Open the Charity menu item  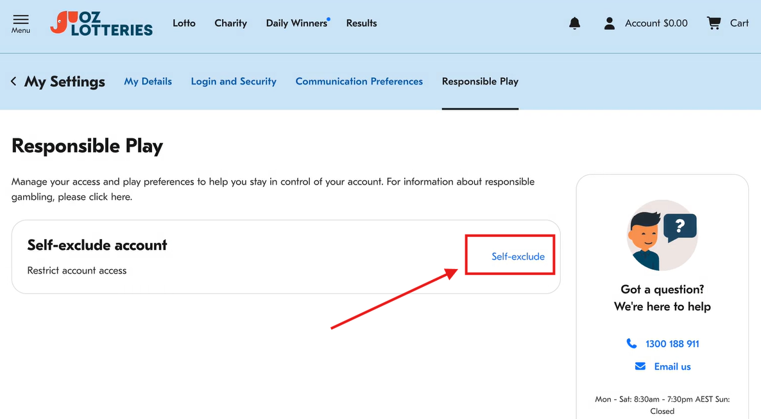pos(230,23)
